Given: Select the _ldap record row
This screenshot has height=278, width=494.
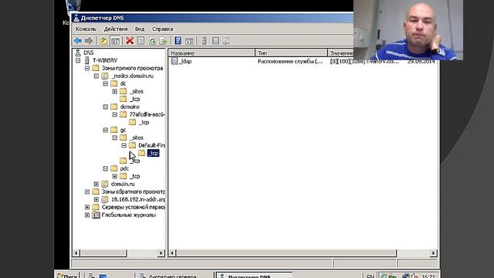Looking at the screenshot, I should (x=303, y=62).
